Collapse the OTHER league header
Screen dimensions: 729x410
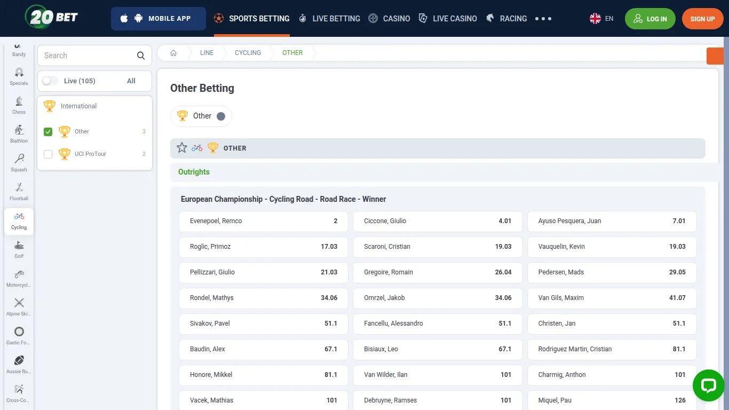[438, 148]
